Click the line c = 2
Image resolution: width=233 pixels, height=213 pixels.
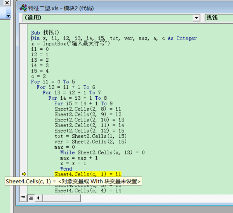tap(39, 76)
